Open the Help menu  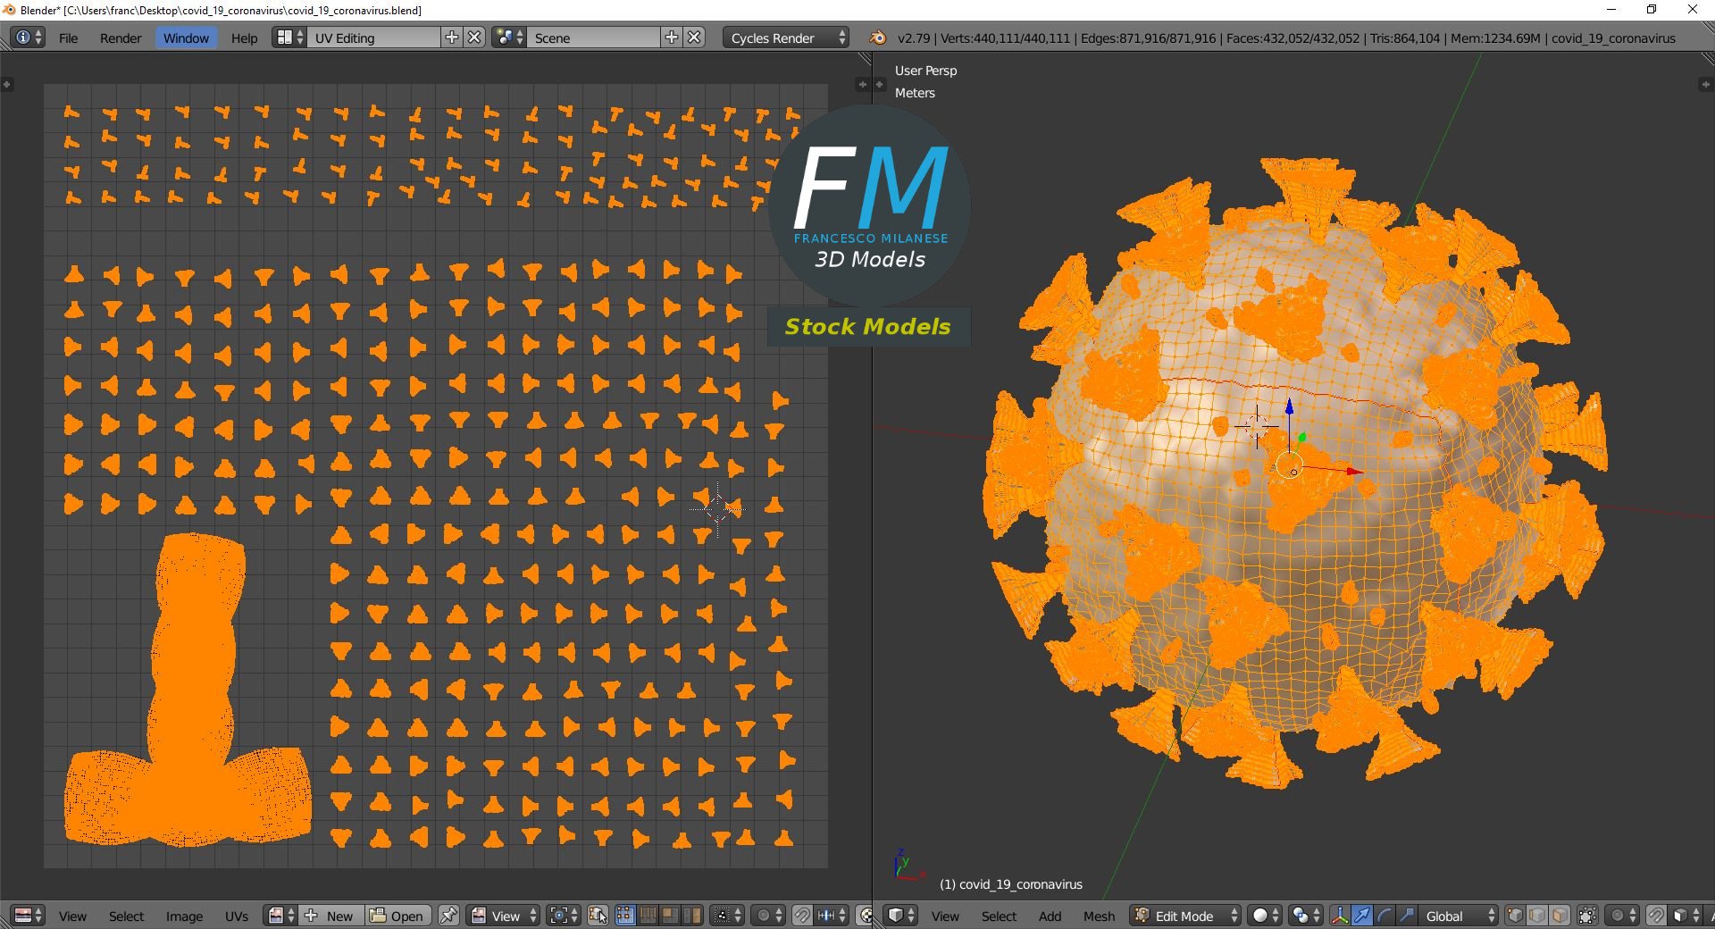pyautogui.click(x=244, y=38)
